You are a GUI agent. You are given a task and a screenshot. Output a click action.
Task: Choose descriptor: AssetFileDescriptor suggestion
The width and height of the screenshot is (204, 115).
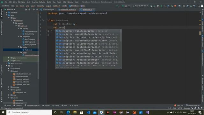coord(88,34)
